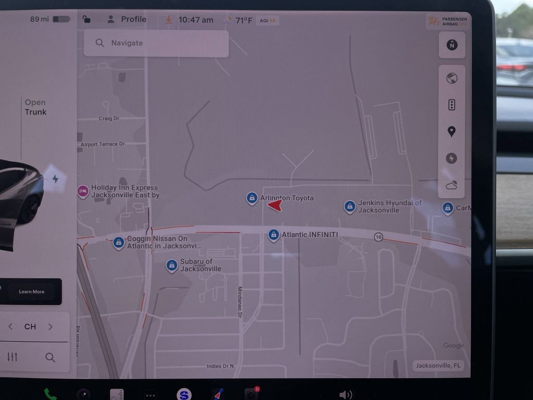Show points of interest pin icon
Viewport: 533px width, 400px height.
451,132
